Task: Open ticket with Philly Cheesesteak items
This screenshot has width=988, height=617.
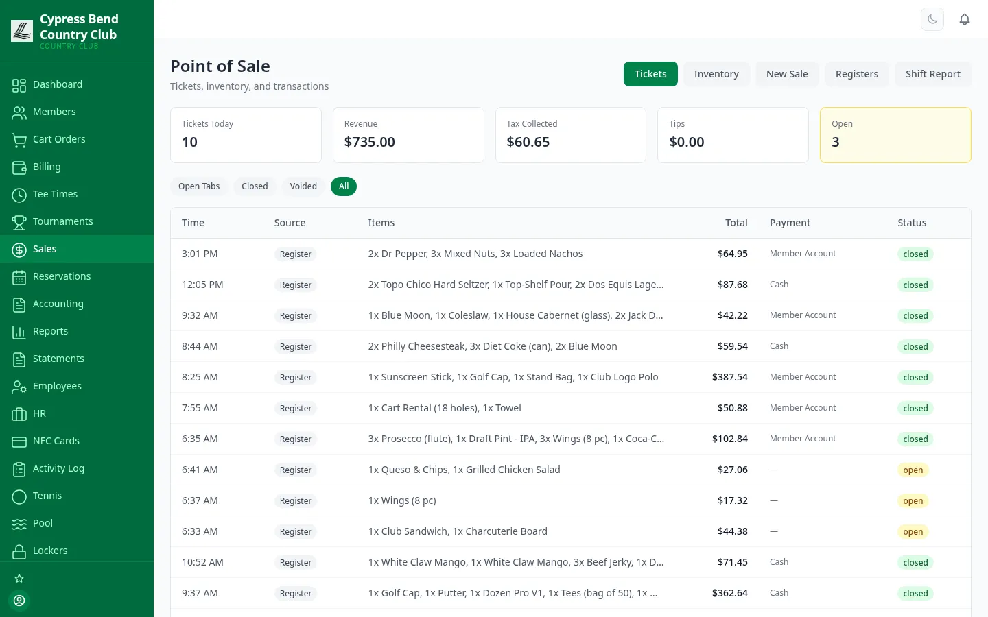Action: tap(571, 346)
